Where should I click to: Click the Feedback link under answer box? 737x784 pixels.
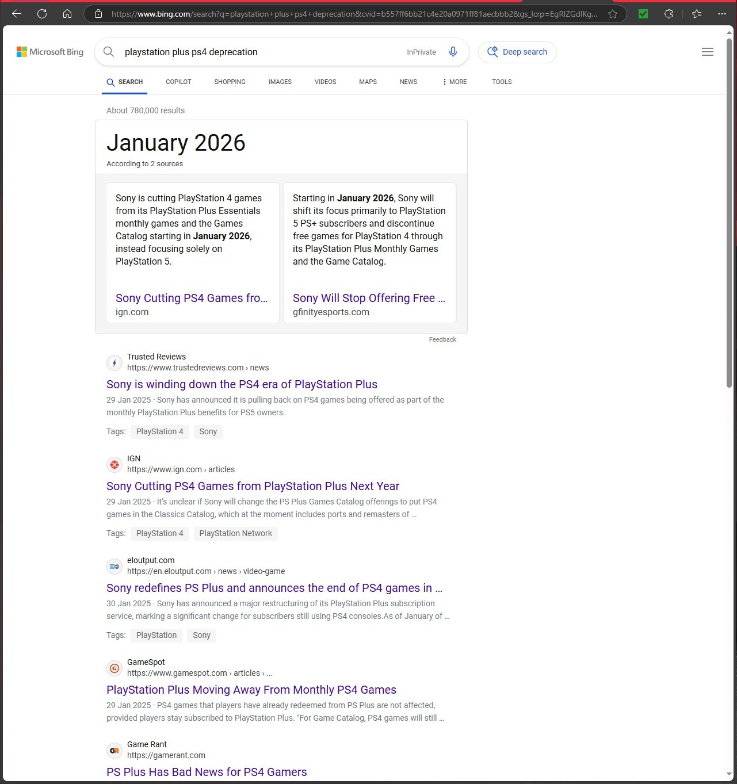[442, 339]
